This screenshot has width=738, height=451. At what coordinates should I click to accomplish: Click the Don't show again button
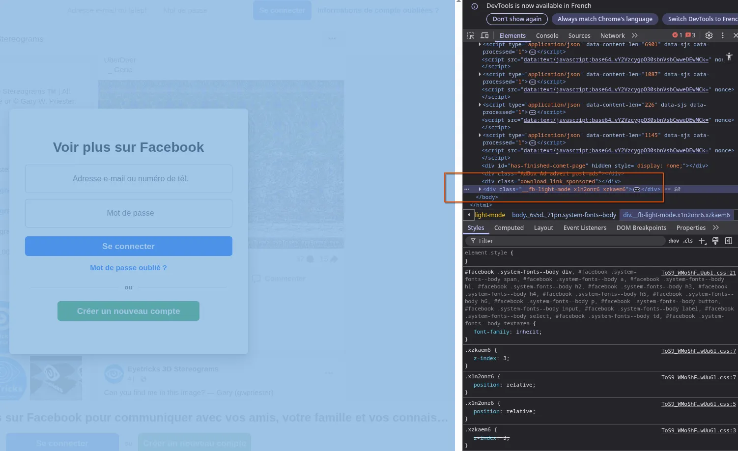click(517, 19)
